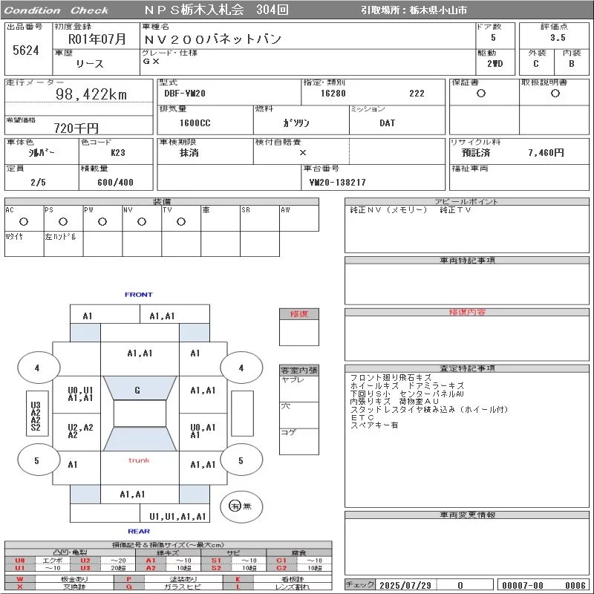Select the appeal point 純正TV
Viewport: 594px width, 594px height.
pyautogui.click(x=455, y=210)
